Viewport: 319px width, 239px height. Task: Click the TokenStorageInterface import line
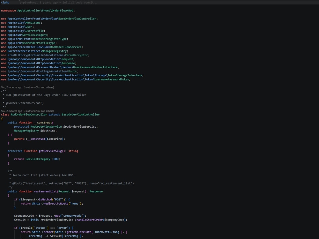coord(72,75)
